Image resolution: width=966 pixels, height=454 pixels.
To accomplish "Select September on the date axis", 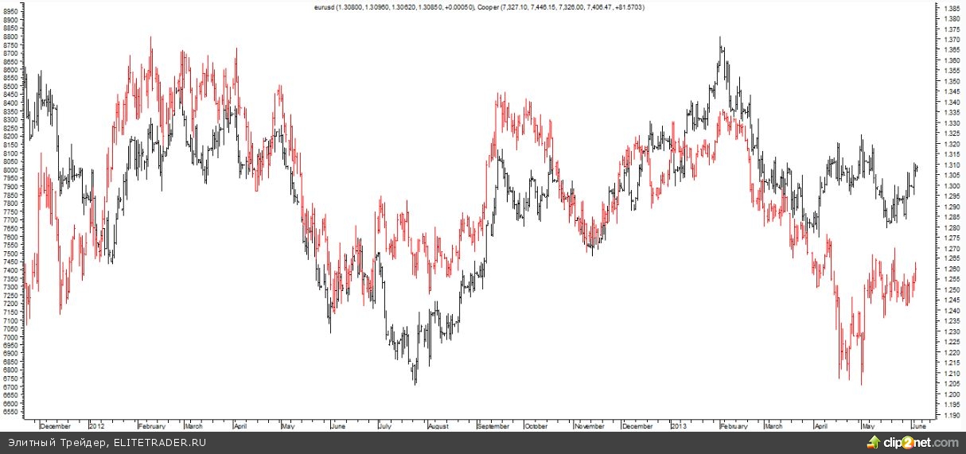I will click(x=493, y=426).
